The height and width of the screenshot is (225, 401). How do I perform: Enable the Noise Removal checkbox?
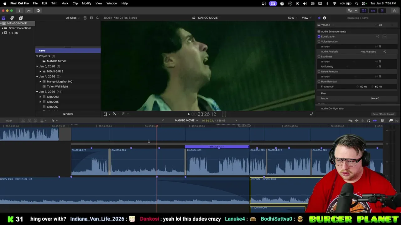[x=319, y=72]
